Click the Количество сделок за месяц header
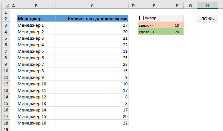Viewport: 223px width, 131px height. [x=92, y=19]
